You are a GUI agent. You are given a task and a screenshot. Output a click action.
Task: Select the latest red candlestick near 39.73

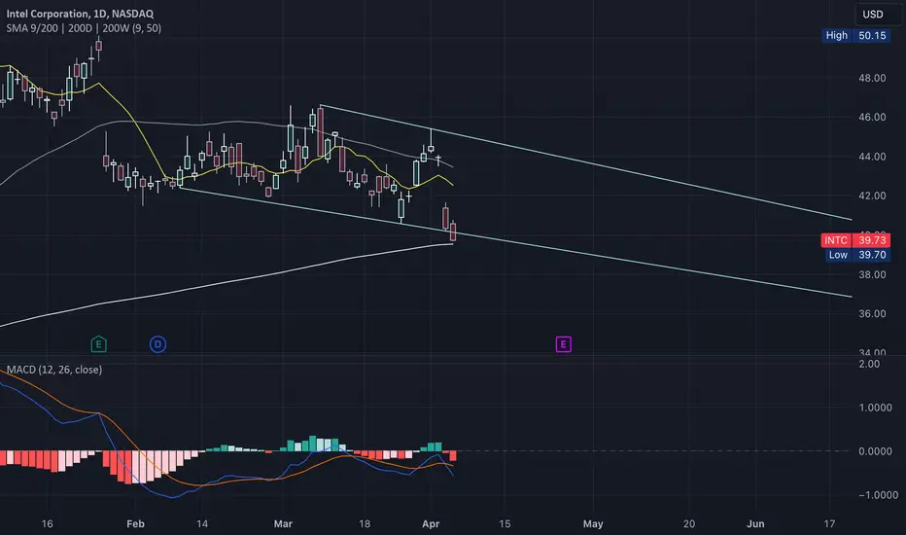[453, 232]
